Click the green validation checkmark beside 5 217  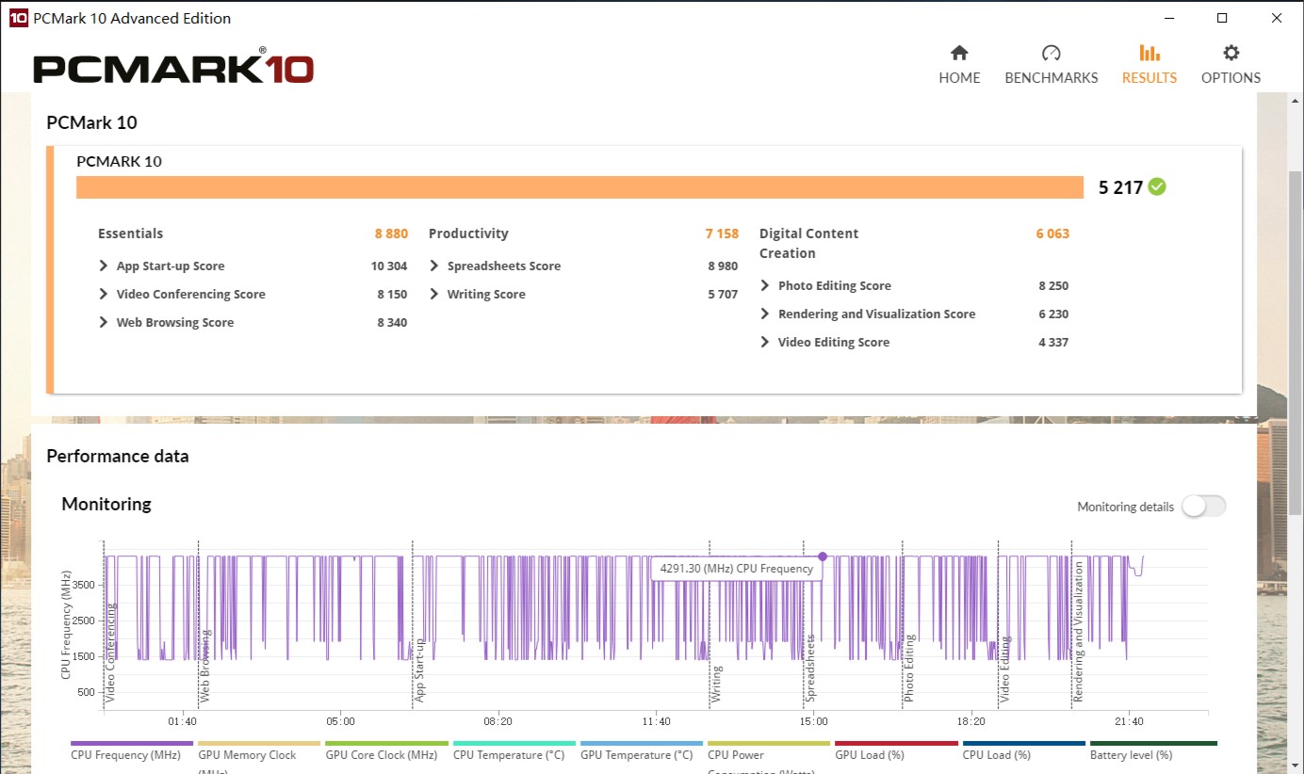click(1157, 186)
